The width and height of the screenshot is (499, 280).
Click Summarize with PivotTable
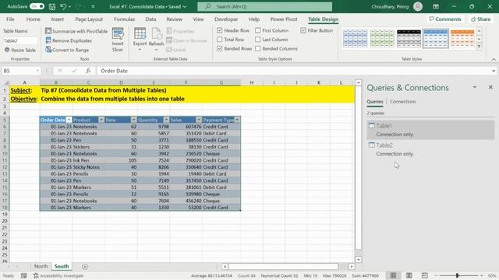(76, 31)
